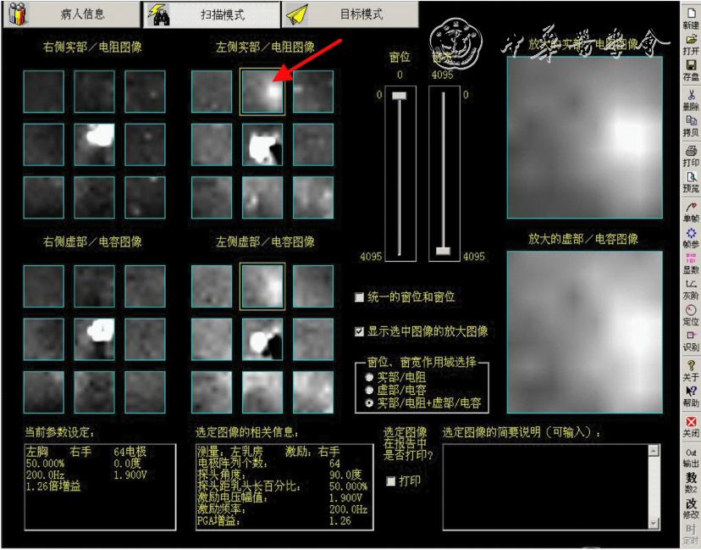Screen dimensions: 701x550
Task: Switch to the 病人信息 tab
Action: tap(71, 14)
